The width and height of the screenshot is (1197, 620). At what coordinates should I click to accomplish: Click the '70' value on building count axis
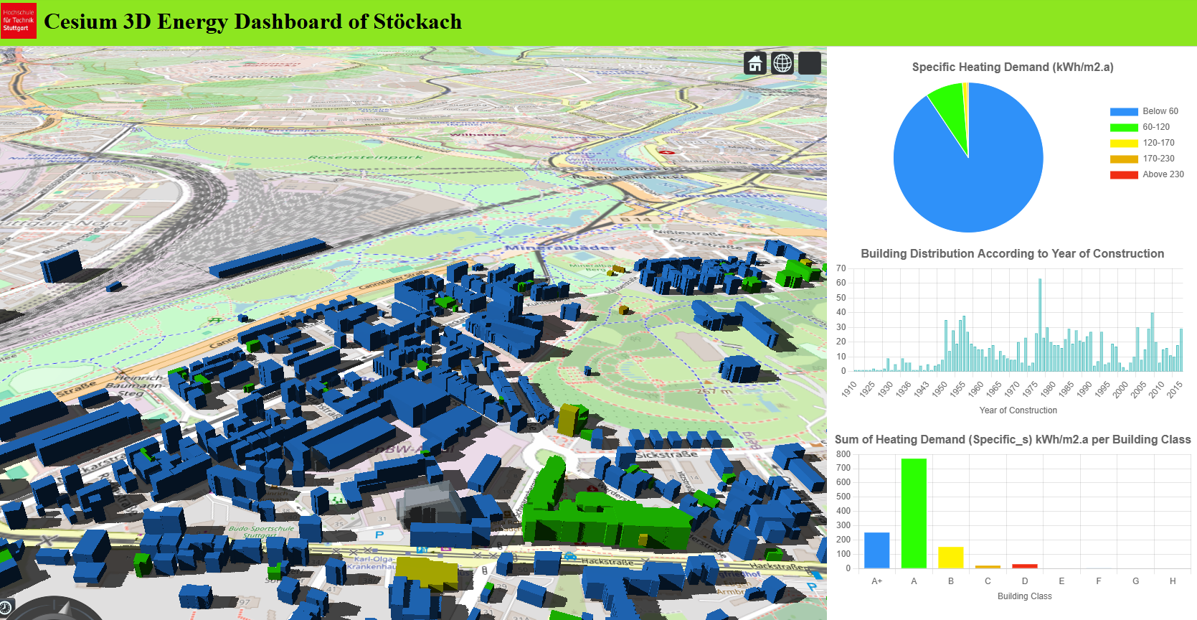click(x=841, y=268)
